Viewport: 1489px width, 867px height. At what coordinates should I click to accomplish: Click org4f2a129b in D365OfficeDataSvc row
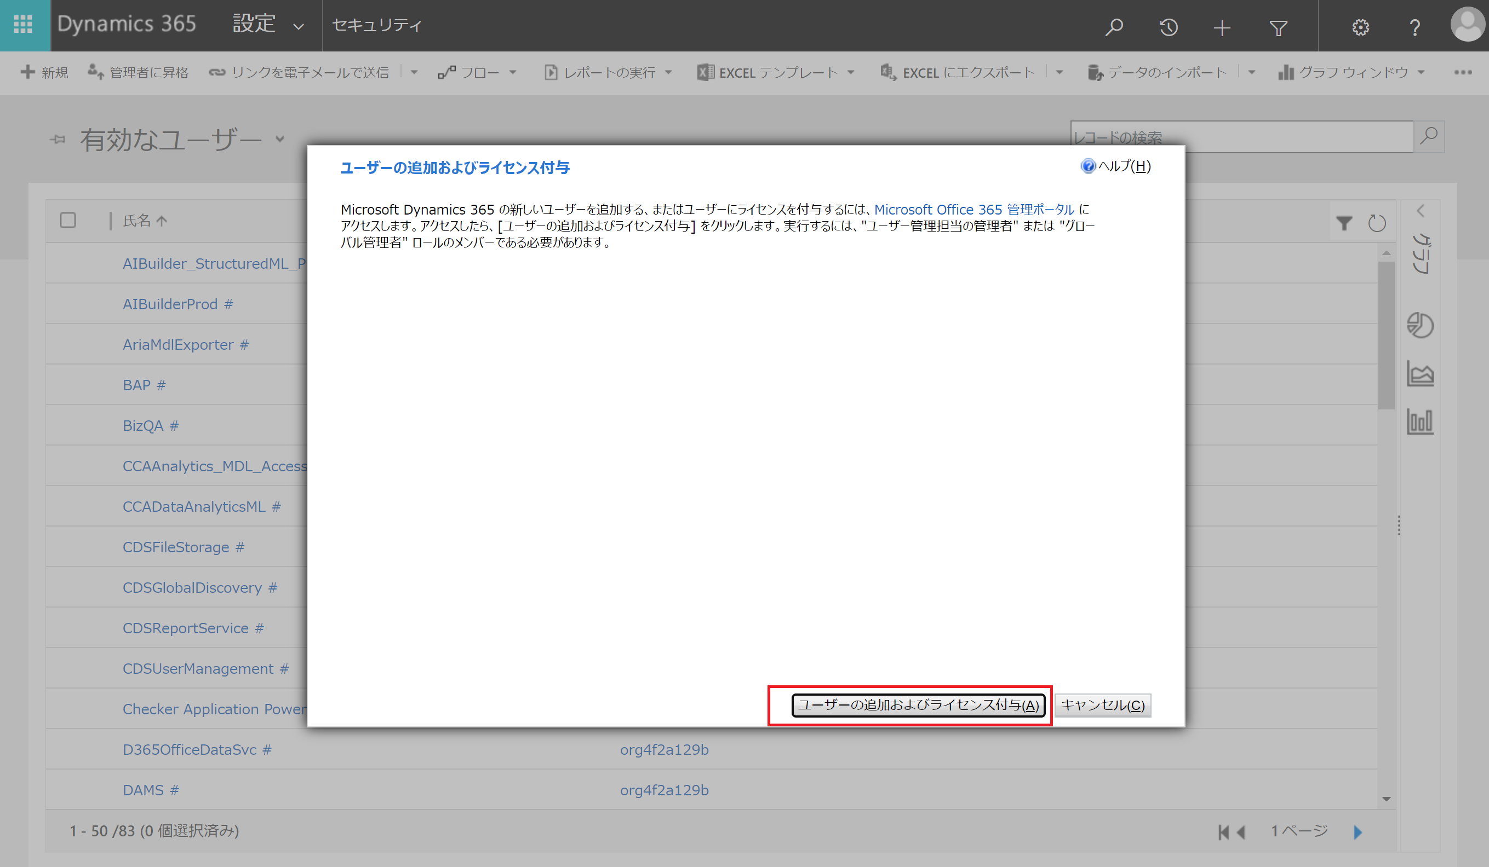click(x=664, y=749)
